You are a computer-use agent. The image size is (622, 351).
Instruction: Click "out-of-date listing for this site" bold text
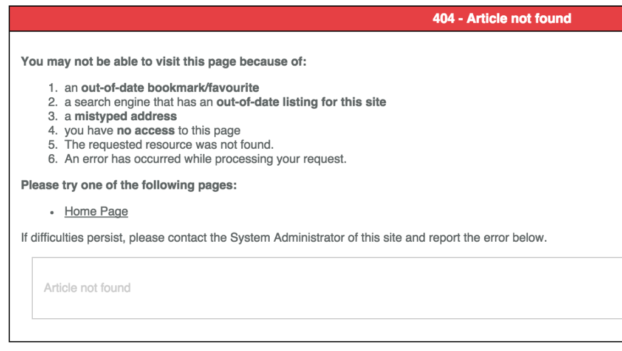click(x=301, y=102)
